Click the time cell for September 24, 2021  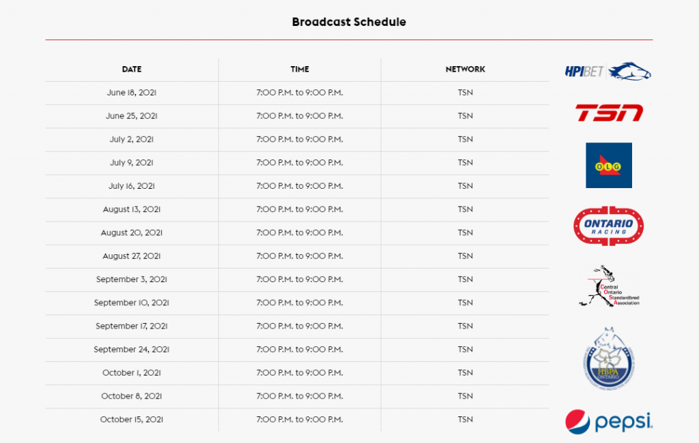[300, 350]
